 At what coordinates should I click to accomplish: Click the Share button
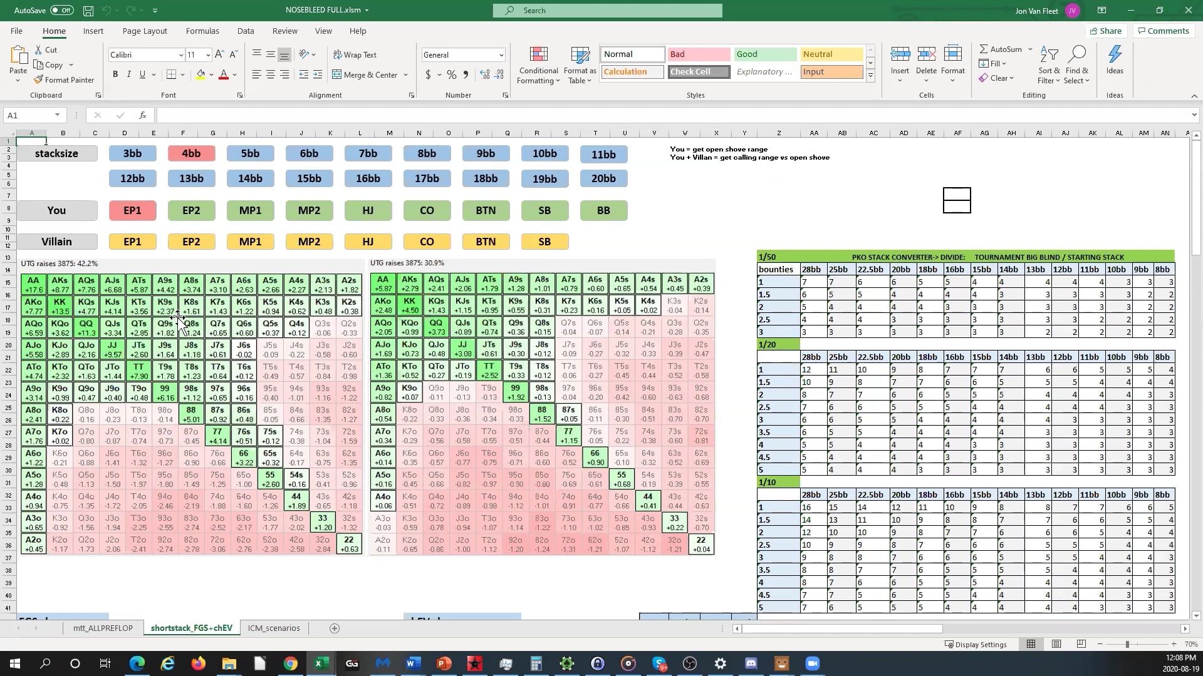(1105, 31)
